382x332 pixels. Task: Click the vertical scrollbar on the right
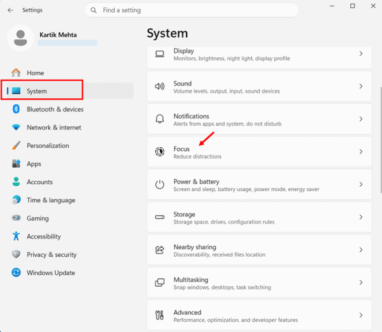point(381,140)
